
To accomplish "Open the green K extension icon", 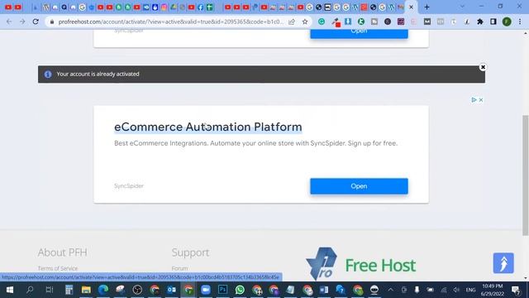I will (x=361, y=22).
